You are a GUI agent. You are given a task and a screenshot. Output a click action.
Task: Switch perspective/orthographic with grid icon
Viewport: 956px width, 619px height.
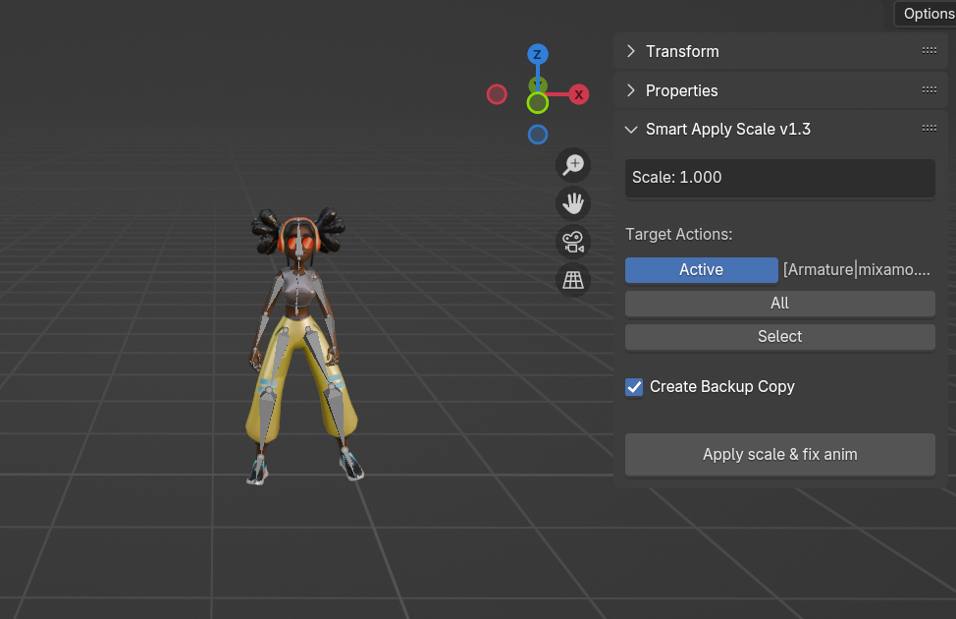pos(573,280)
